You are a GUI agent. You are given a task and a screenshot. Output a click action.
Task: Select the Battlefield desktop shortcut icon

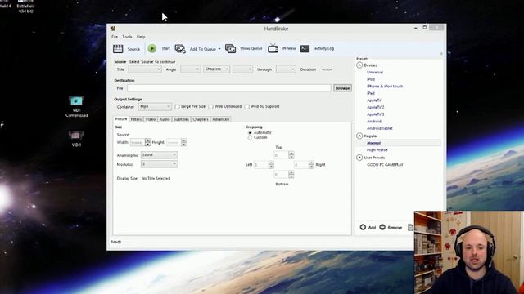click(x=25, y=7)
